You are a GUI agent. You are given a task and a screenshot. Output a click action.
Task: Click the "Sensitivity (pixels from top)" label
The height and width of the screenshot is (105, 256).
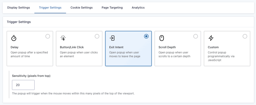(31, 76)
